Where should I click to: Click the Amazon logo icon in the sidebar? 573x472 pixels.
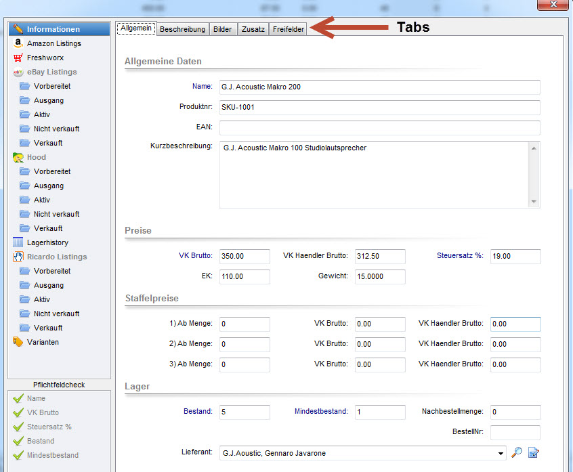[18, 43]
